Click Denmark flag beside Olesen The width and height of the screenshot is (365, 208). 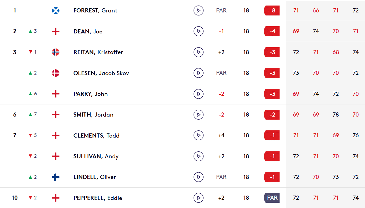point(56,73)
